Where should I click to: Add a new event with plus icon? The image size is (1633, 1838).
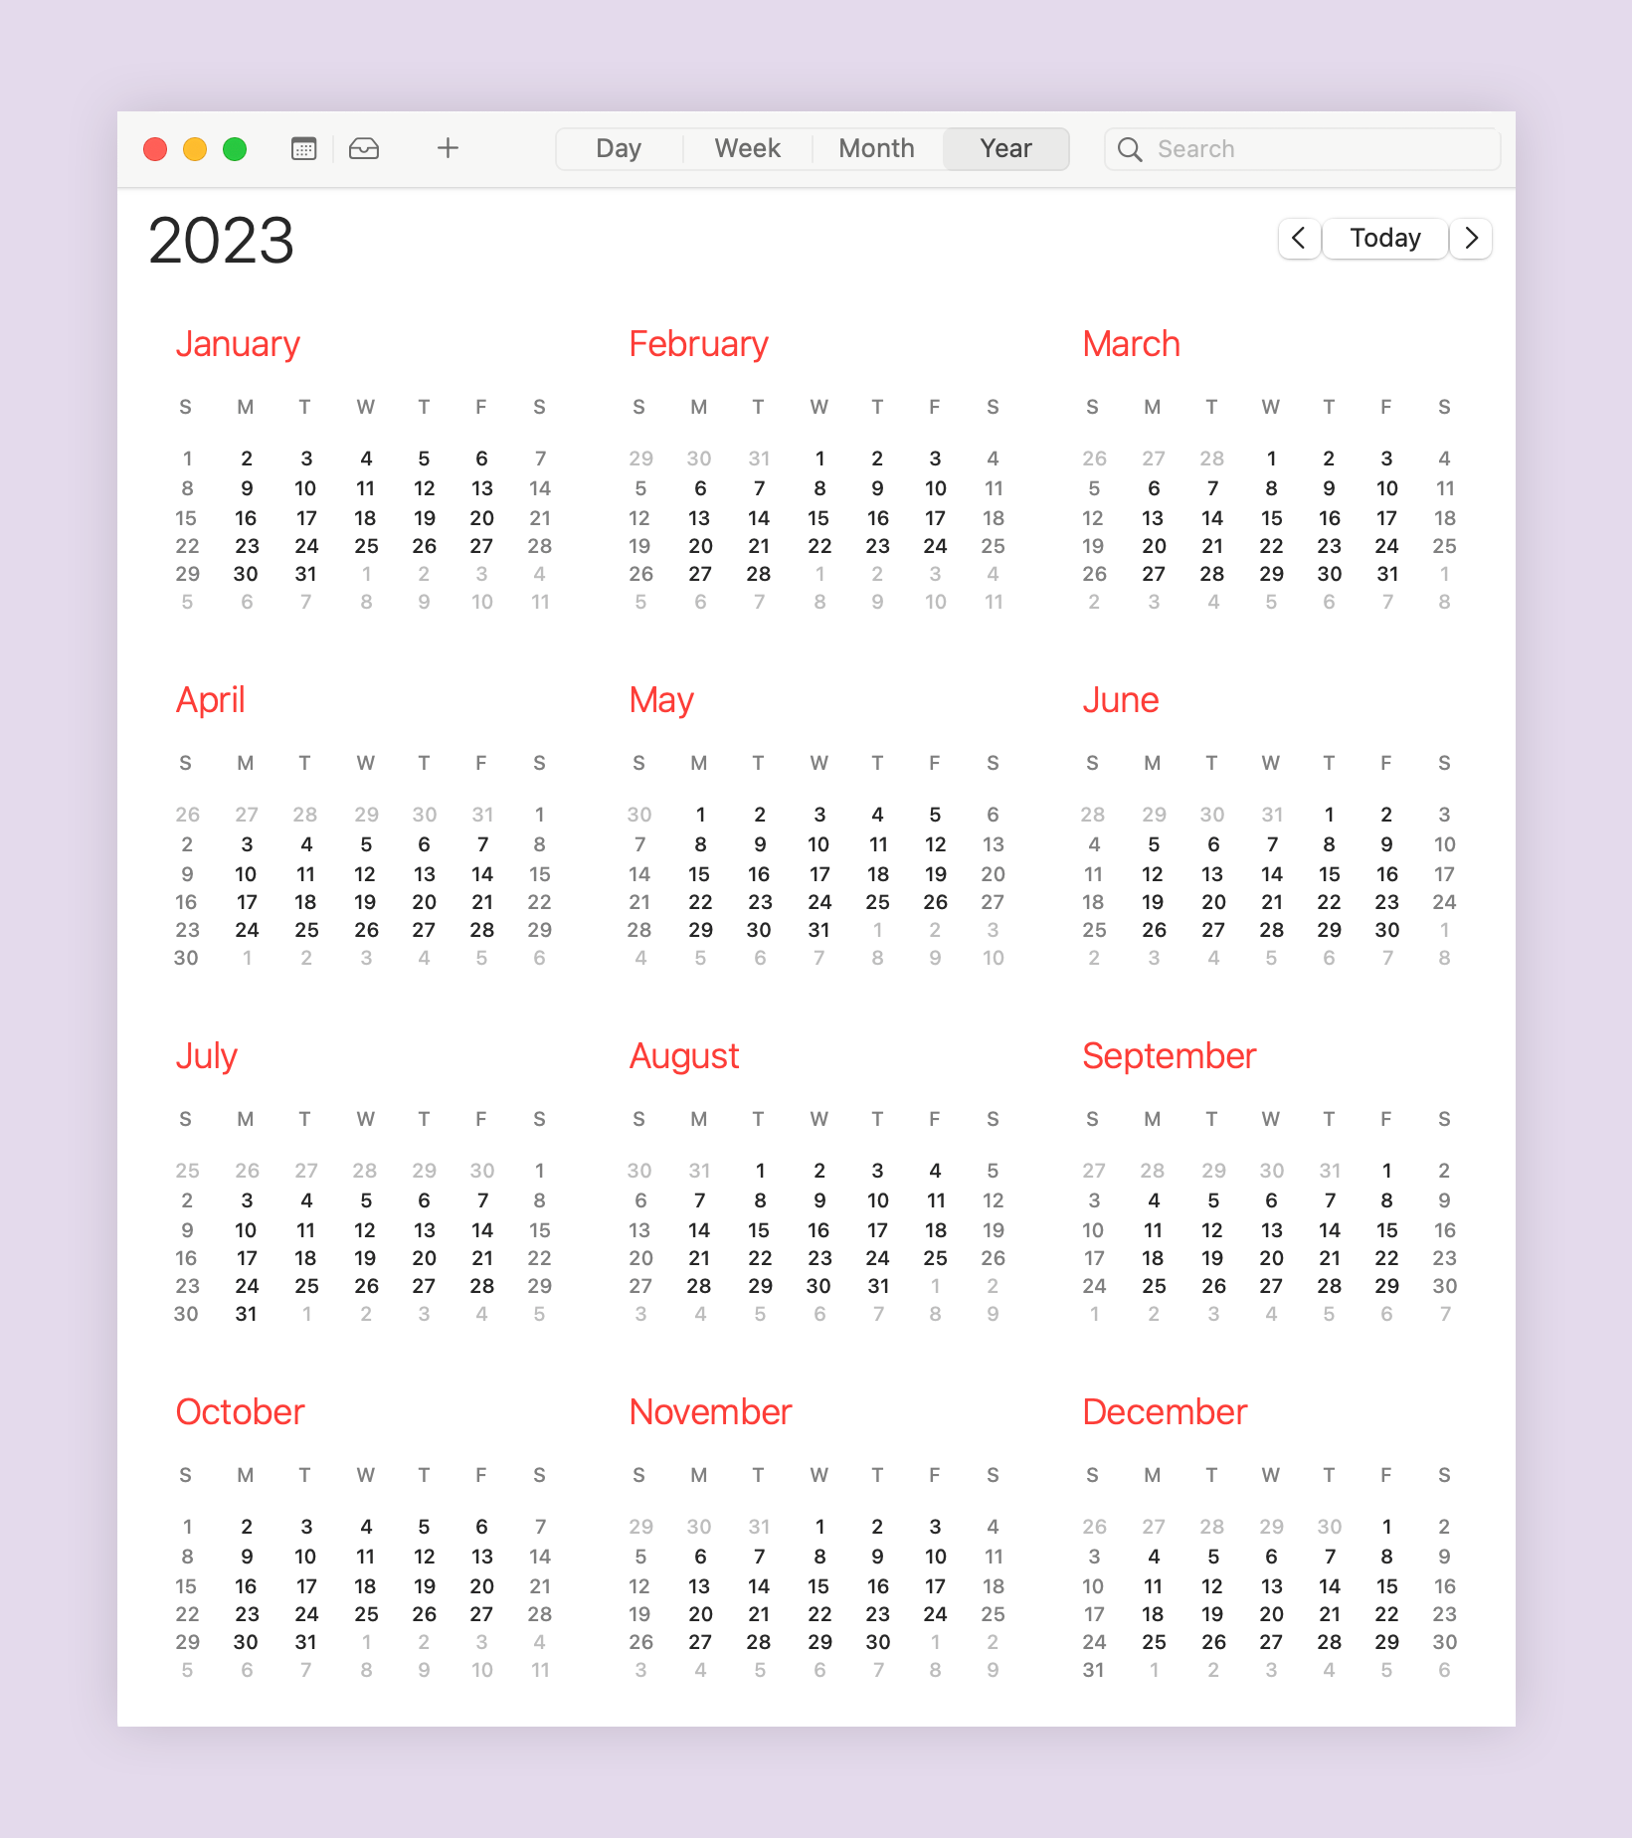pyautogui.click(x=449, y=148)
